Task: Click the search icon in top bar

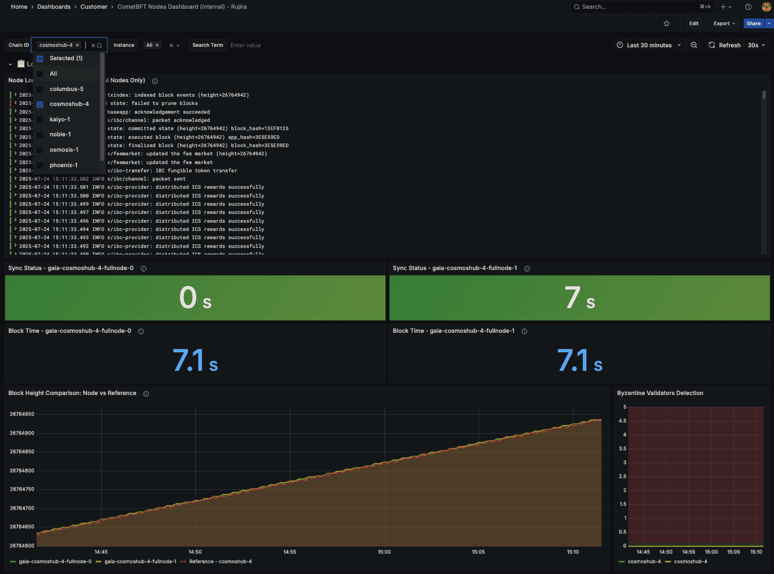Action: (577, 7)
